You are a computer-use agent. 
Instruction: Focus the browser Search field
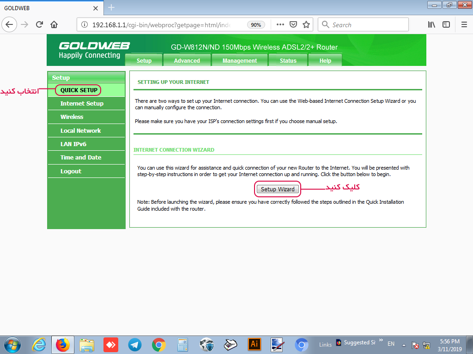pos(367,25)
